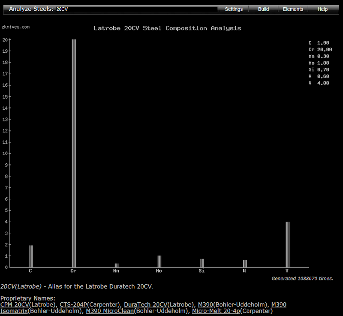343x316 pixels.
Task: Click the 'W 0.60' legend entry
Action: pyautogui.click(x=319, y=76)
